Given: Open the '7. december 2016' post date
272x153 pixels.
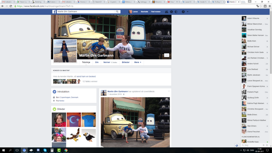Looking at the screenshot, I should click(x=114, y=94).
